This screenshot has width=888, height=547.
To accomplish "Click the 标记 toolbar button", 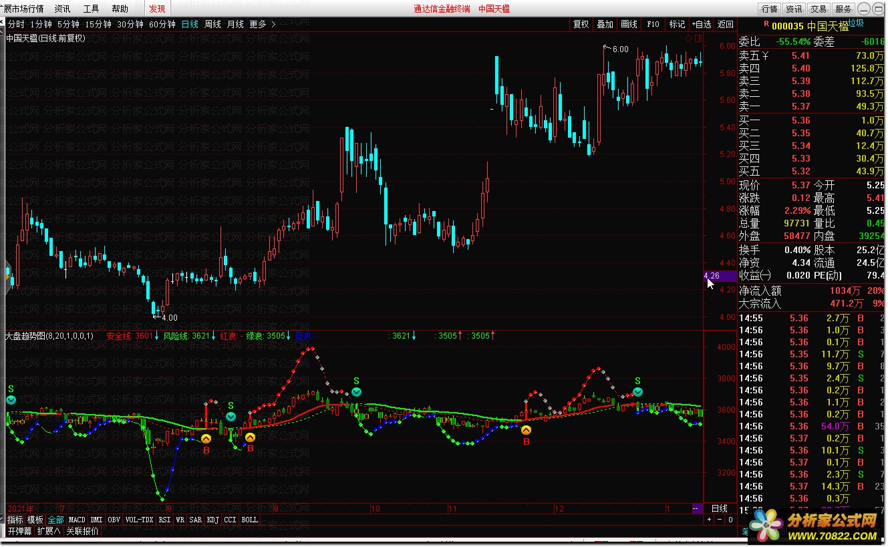I will coord(678,24).
